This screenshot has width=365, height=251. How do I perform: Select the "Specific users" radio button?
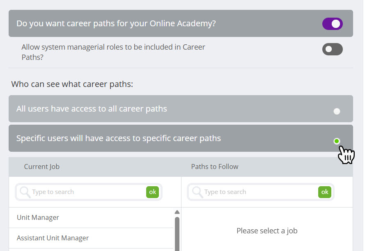tap(337, 141)
